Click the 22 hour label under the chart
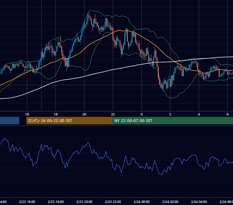233x205 pixels. coord(113,114)
